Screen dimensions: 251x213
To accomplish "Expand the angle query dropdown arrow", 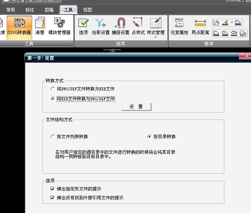I will (232, 23).
